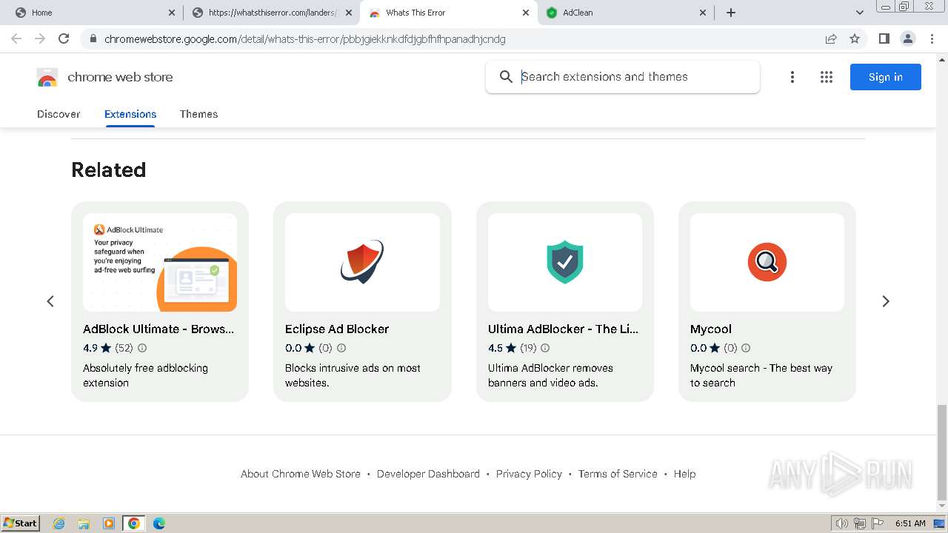948x533 pixels.
Task: Open a new tab with the plus icon
Action: tap(731, 13)
